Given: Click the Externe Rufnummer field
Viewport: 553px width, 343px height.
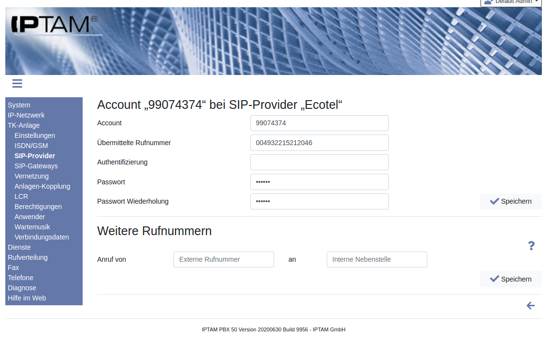Looking at the screenshot, I should tap(223, 259).
